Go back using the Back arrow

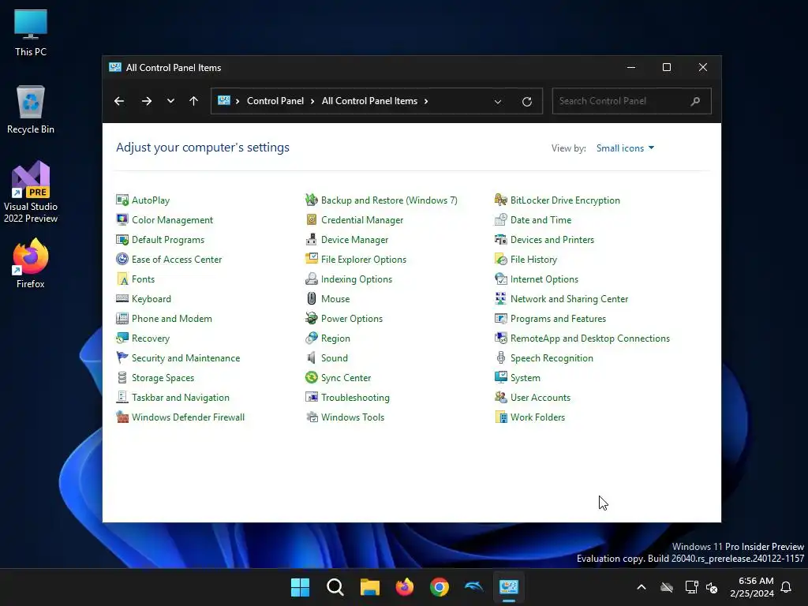119,101
